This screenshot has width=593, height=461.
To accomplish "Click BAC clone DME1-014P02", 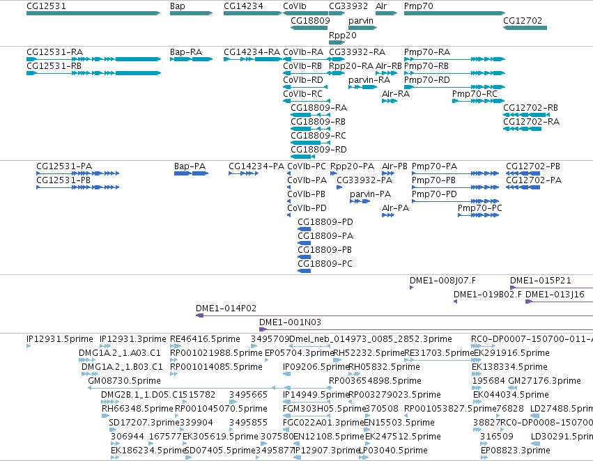I will 394,315.
